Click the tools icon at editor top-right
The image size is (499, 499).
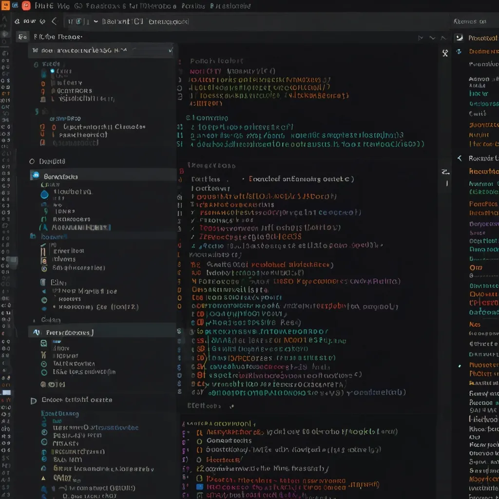445,54
